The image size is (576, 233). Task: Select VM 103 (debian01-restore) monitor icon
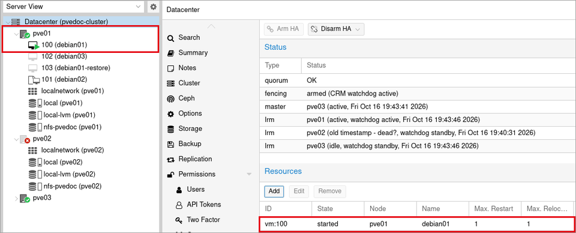tap(32, 68)
